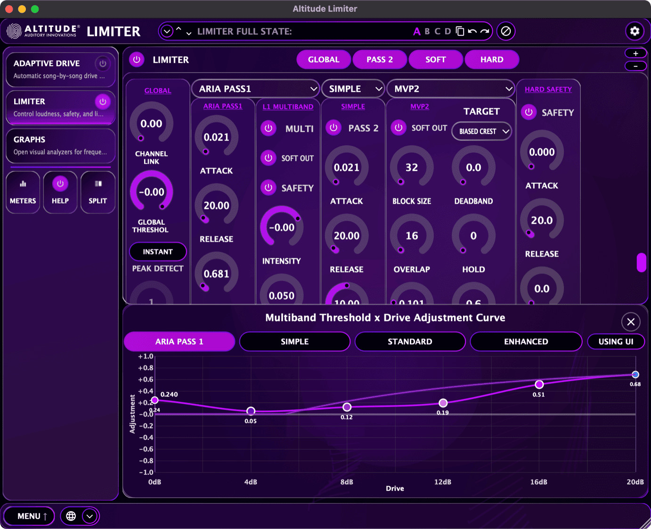
Task: Open the METERS panel
Action: pos(23,192)
